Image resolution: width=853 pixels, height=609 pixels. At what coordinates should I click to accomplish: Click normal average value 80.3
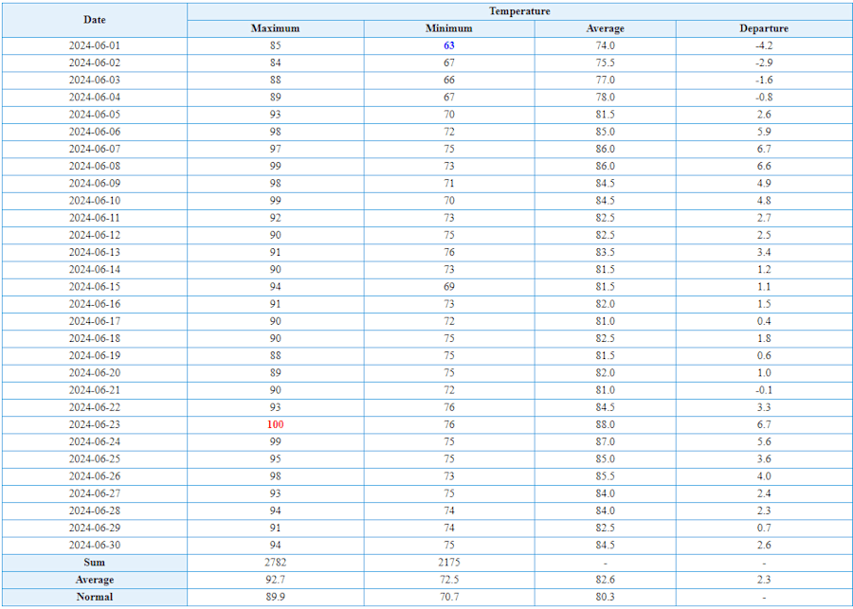coord(605,597)
